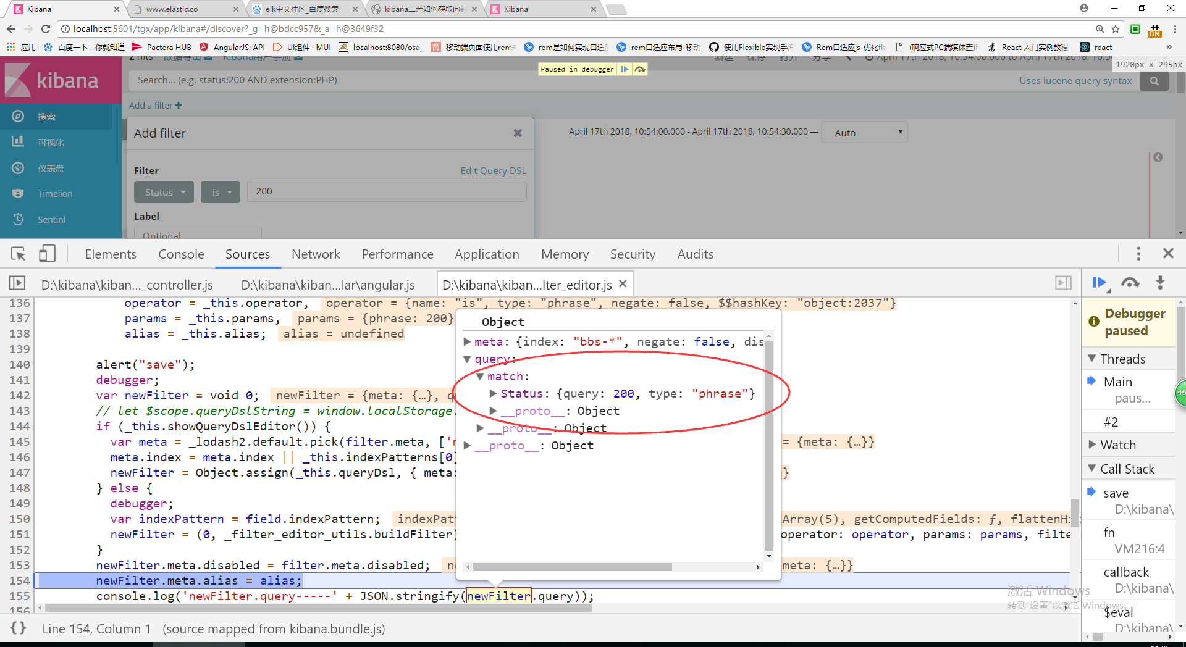Expand the Status property in popup

click(x=493, y=393)
